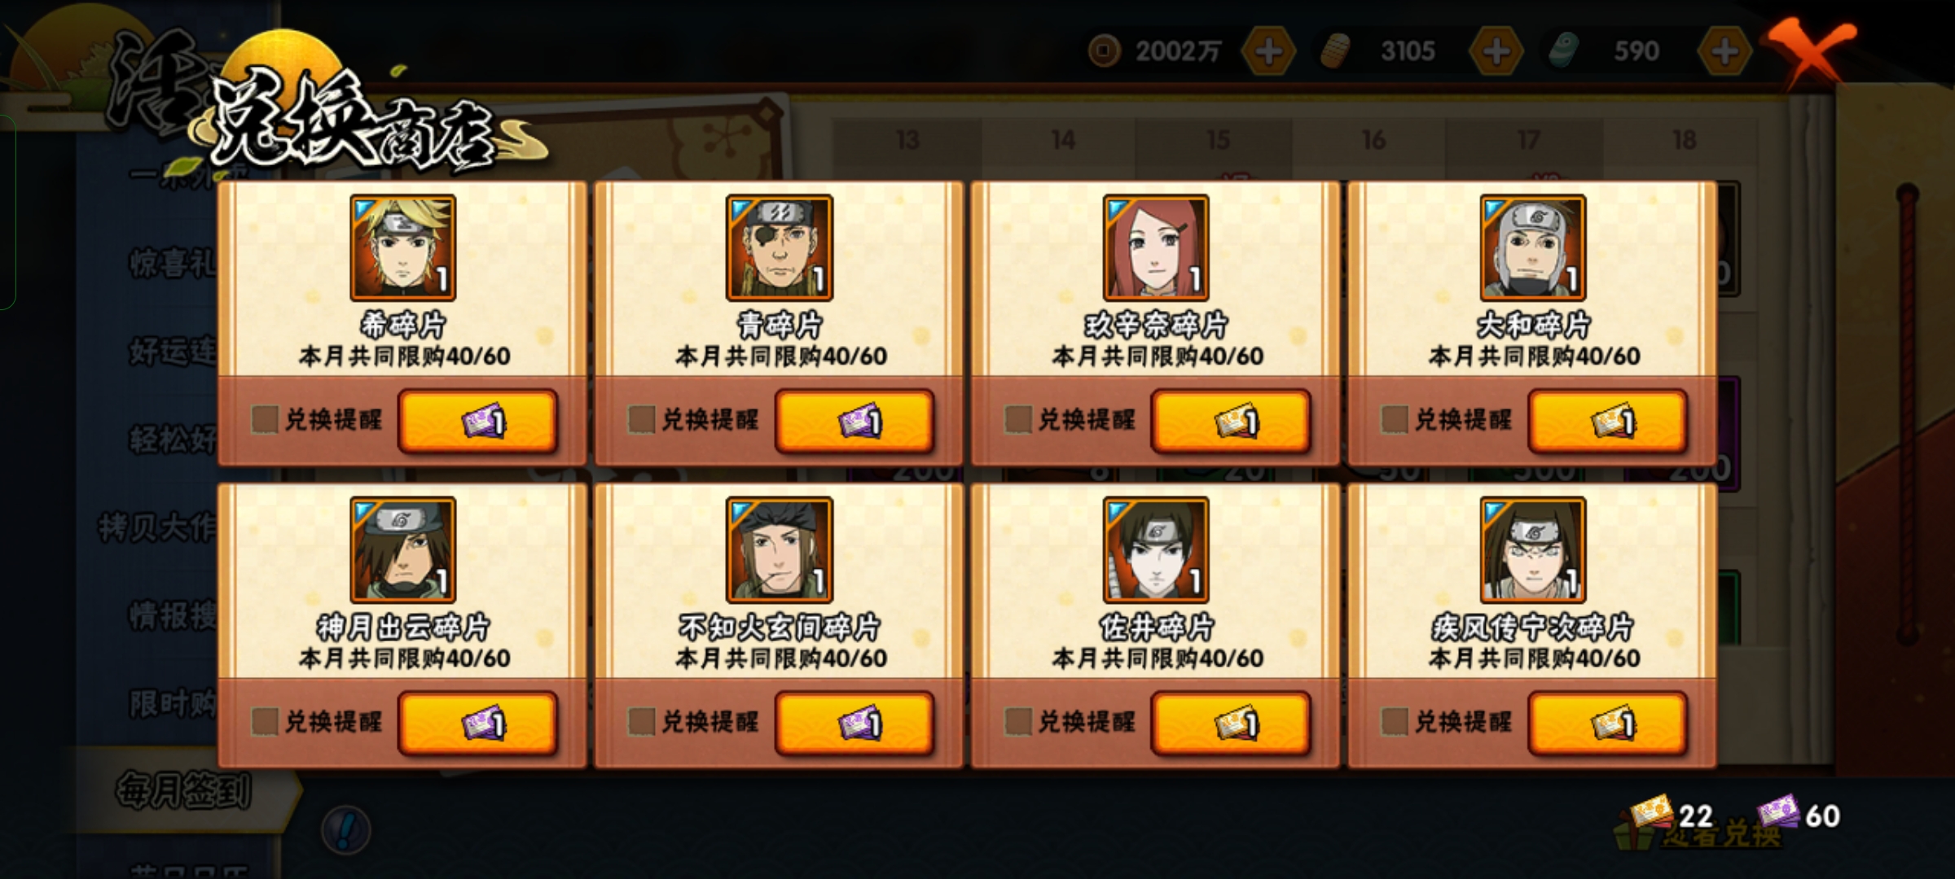Screen dimensions: 1955x879
Task: Enable 兑换提醒 checkbox for 希碎片
Action: point(265,420)
